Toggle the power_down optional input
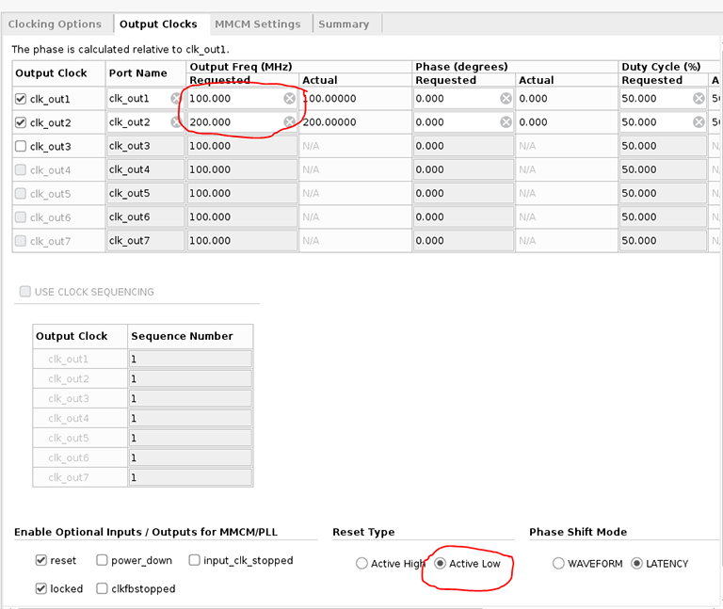The height and width of the screenshot is (609, 723). pos(101,560)
